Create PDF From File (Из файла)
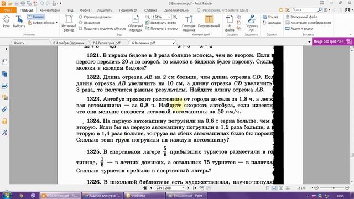Viewport: 354px width, 199px height. [x=230, y=23]
